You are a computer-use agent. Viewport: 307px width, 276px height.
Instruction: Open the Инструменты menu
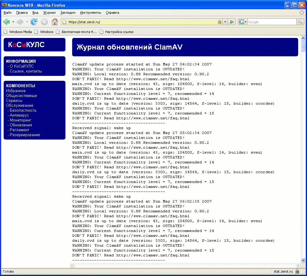pos(91,13)
